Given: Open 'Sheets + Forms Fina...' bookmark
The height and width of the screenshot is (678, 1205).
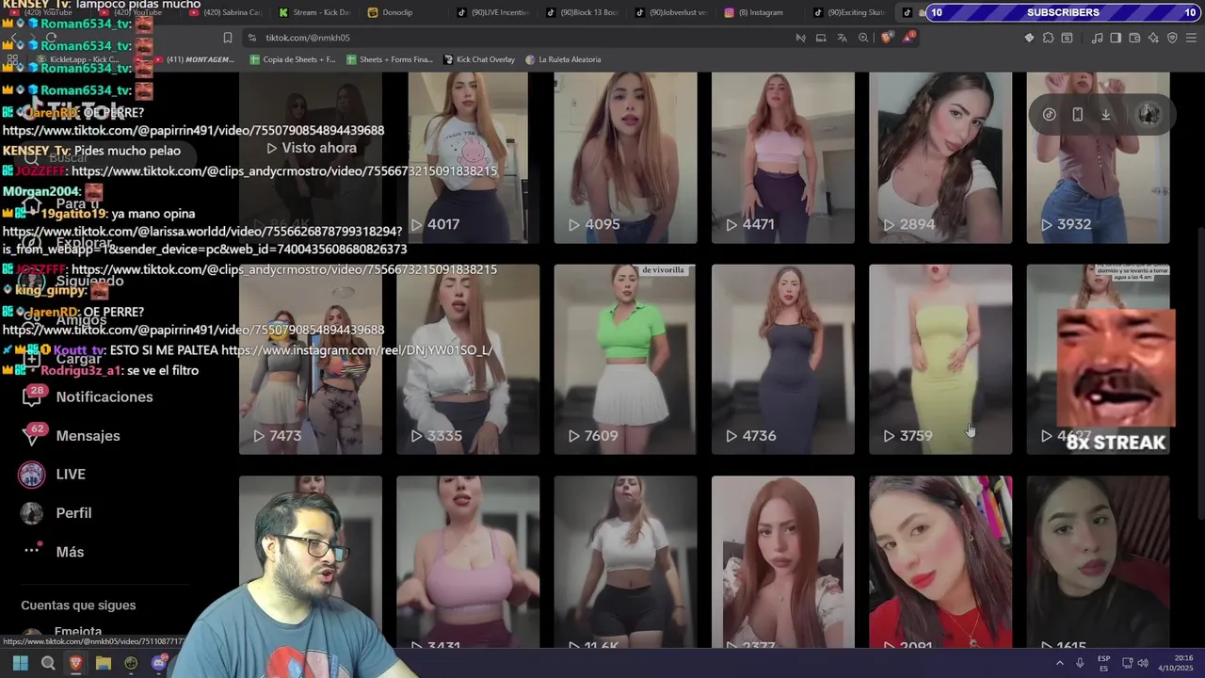Looking at the screenshot, I should click(x=390, y=59).
